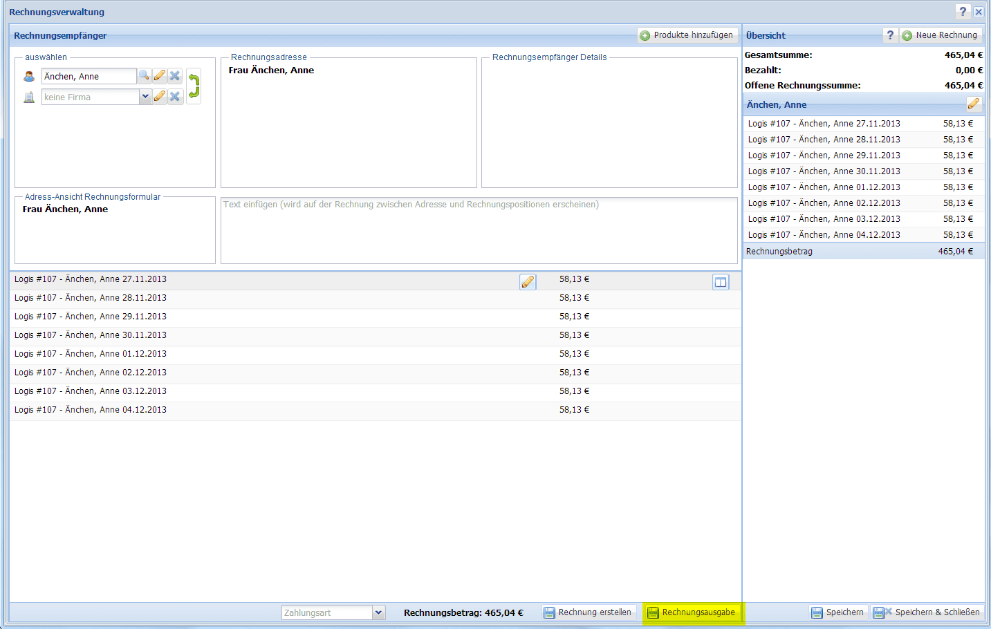Edit the first Logis item dated 27.11.2013

tap(528, 281)
